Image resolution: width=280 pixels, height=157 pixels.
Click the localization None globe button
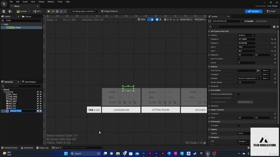[x=142, y=20]
